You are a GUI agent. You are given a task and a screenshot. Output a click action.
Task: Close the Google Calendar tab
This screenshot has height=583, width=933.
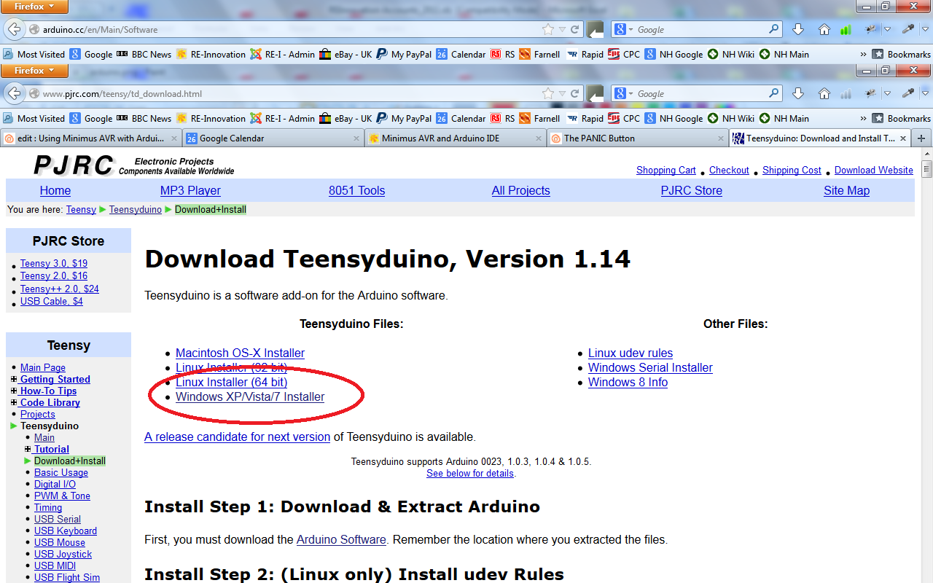pyautogui.click(x=356, y=138)
